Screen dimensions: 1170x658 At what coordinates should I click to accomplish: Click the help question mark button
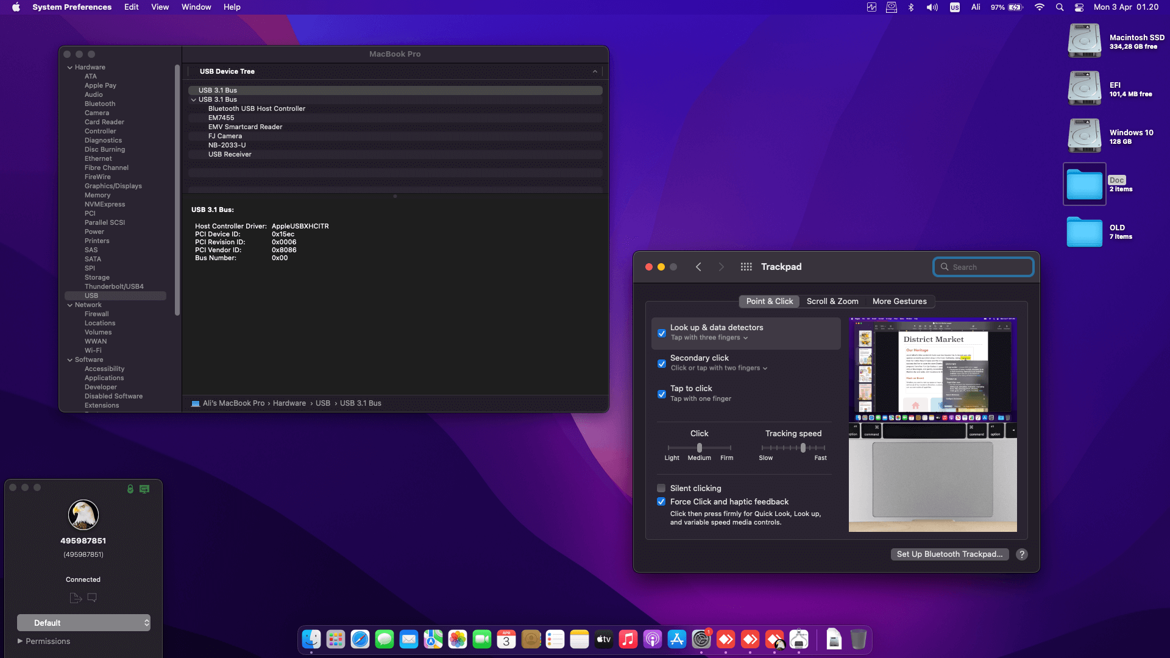pyautogui.click(x=1022, y=554)
